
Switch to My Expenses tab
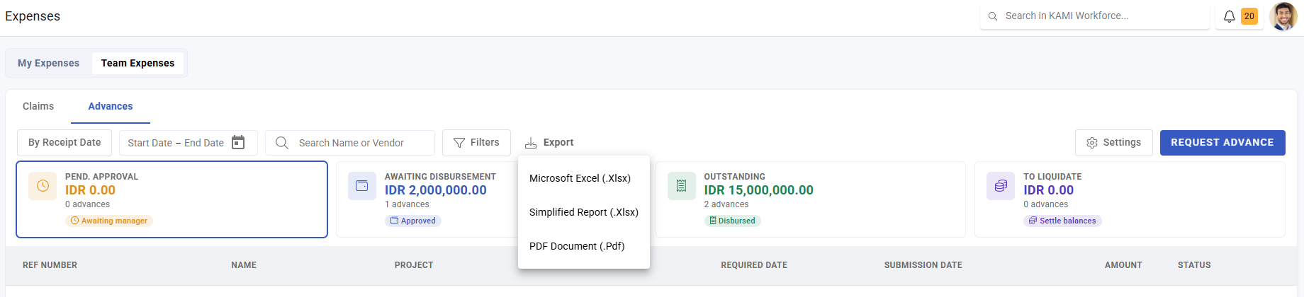[x=49, y=63]
